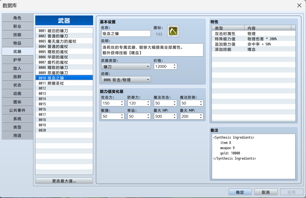Open the 公共事件 tab
Image resolution: width=306 pixels, height=198 pixels.
pyautogui.click(x=17, y=110)
